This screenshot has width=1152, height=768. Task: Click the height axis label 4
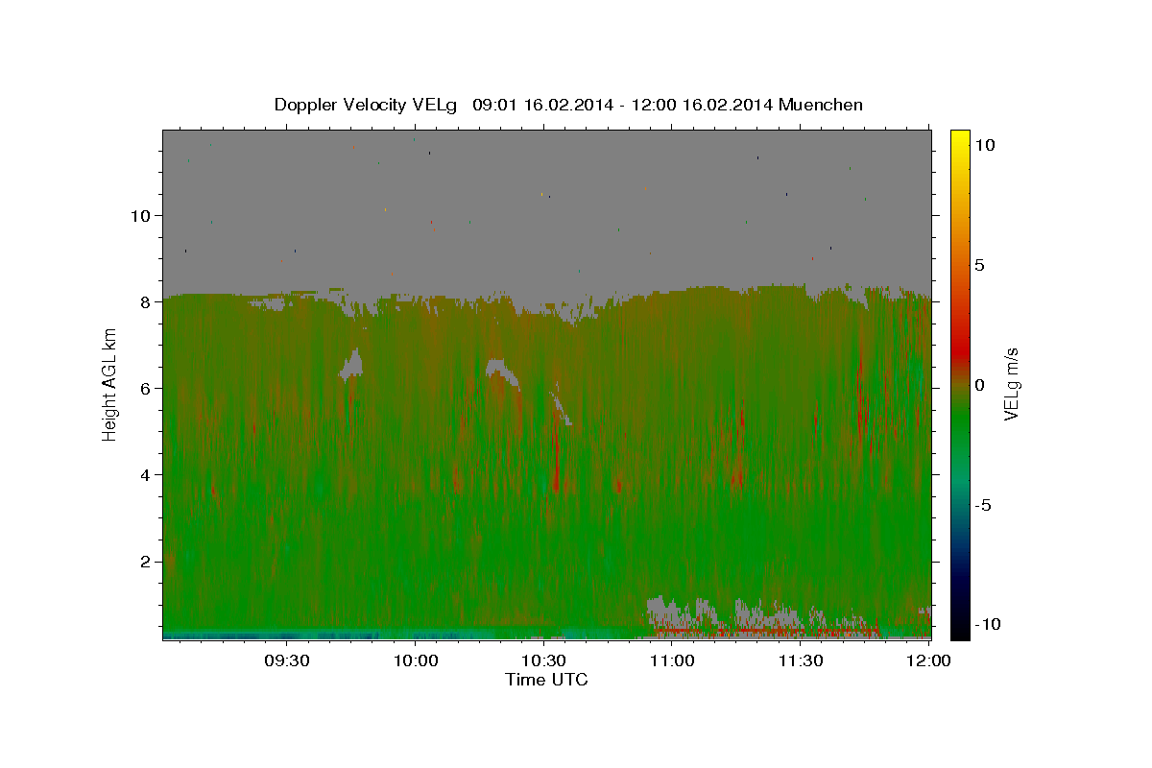[x=145, y=475]
